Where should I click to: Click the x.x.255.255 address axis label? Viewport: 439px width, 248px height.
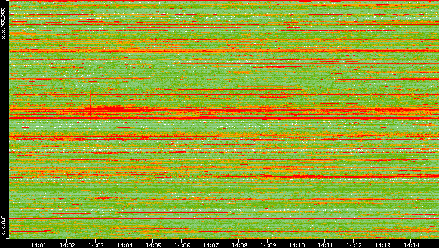pos(4,24)
